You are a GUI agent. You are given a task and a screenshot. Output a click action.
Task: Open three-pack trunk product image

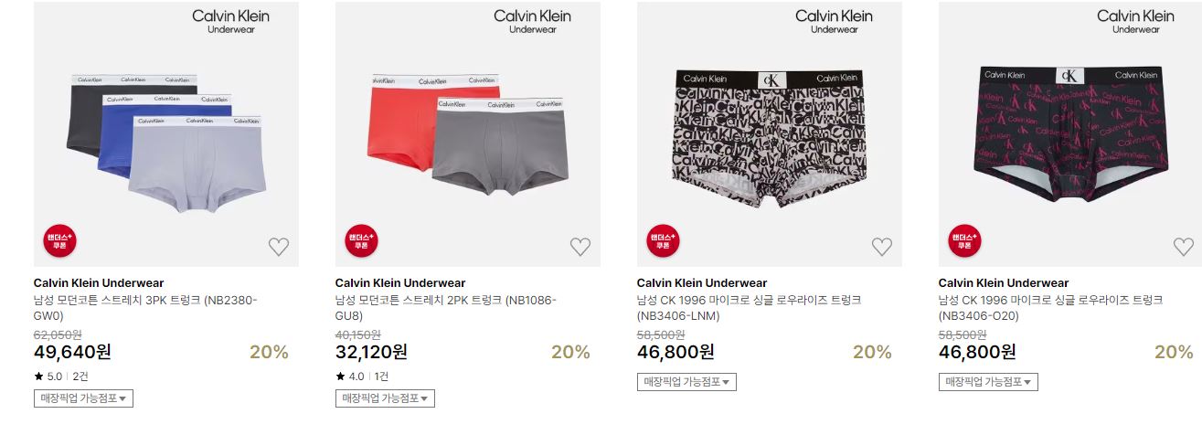tap(166, 134)
